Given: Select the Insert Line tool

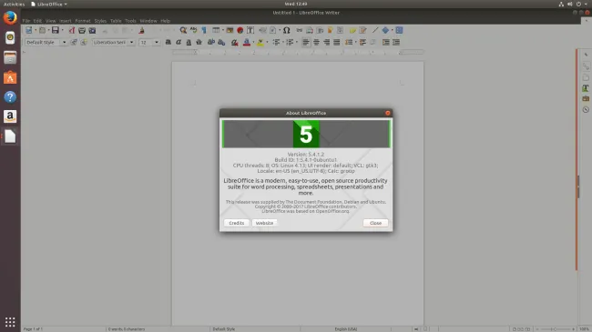Looking at the screenshot, I should coord(375,30).
